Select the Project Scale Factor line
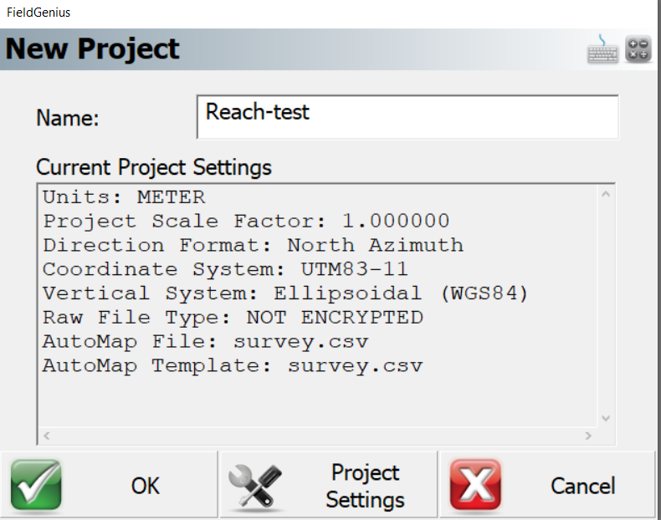661x520 pixels. click(x=246, y=221)
